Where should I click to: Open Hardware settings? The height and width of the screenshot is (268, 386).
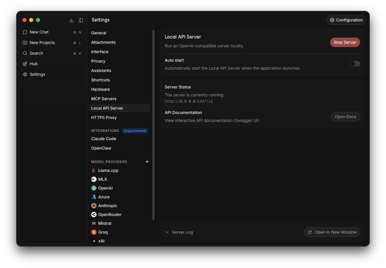point(120,89)
